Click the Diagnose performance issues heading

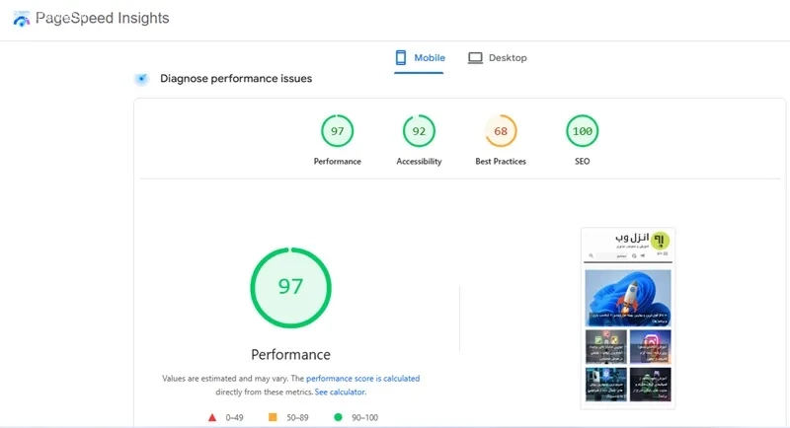pyautogui.click(x=236, y=79)
